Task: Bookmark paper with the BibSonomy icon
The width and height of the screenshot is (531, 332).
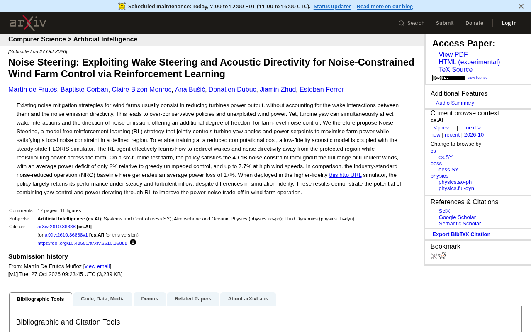Action: point(434,256)
